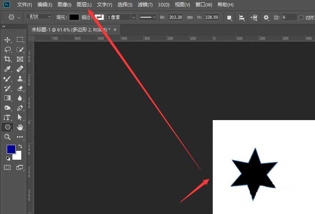
Task: Select the Rectangular Marquee tool
Action: pos(20,40)
